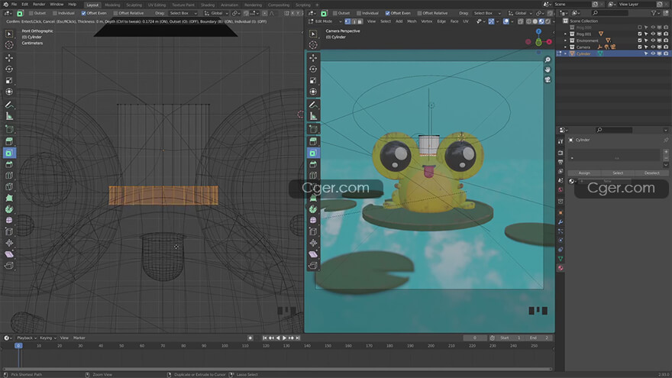Click the Assign button
The width and height of the screenshot is (672, 378).
click(x=583, y=173)
